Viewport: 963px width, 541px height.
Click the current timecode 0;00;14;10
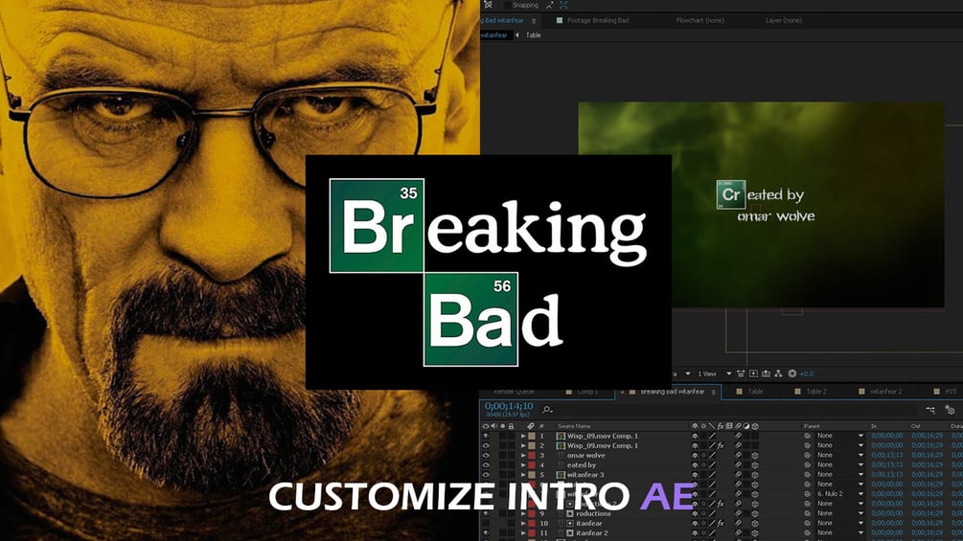pos(509,406)
